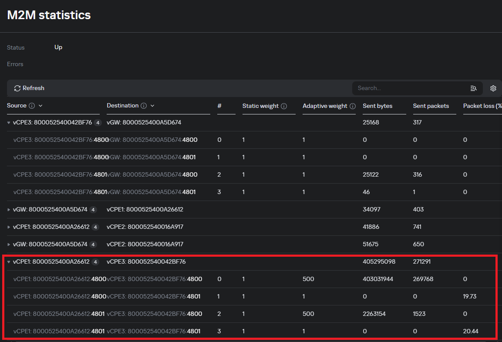Image resolution: width=502 pixels, height=342 pixels.
Task: Click the Packet loss column header
Action: (x=481, y=106)
